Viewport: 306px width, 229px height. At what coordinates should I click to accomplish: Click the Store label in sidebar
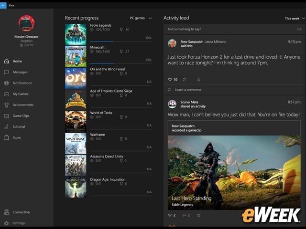point(17,137)
